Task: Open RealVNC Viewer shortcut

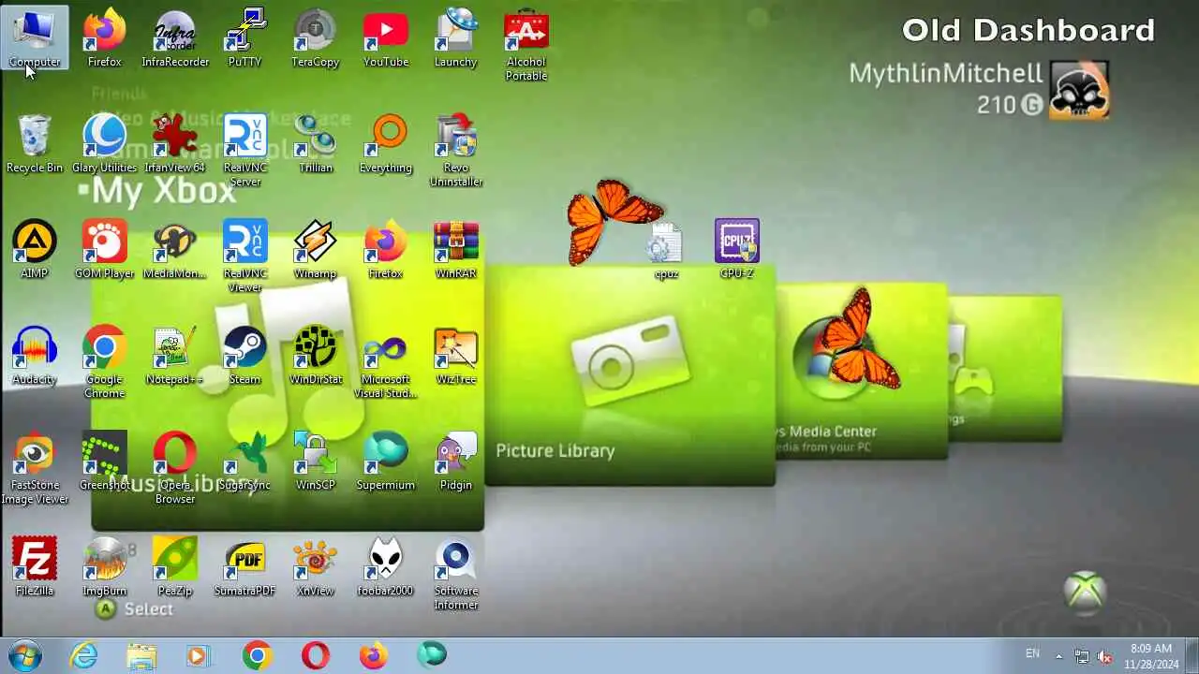Action: [x=245, y=256]
